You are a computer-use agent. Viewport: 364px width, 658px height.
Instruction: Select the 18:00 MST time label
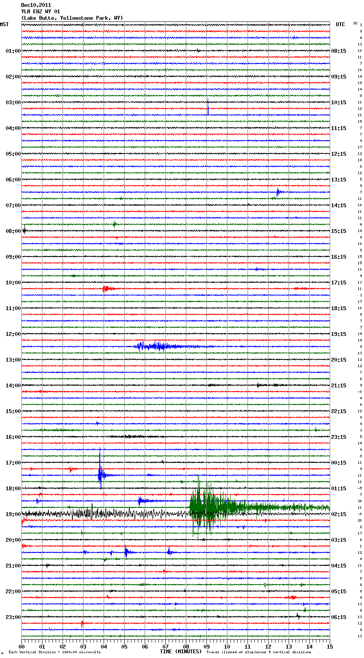tap(13, 489)
